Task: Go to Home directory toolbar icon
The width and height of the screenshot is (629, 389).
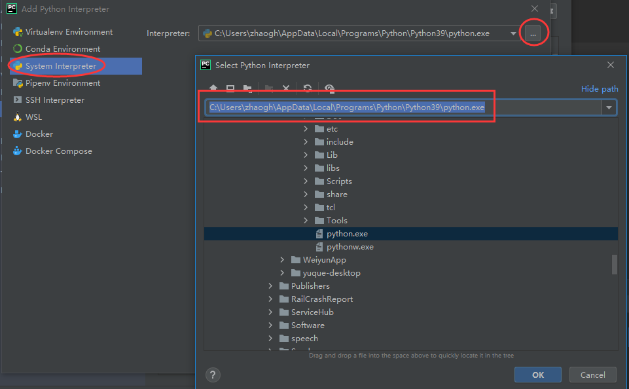Action: 213,88
